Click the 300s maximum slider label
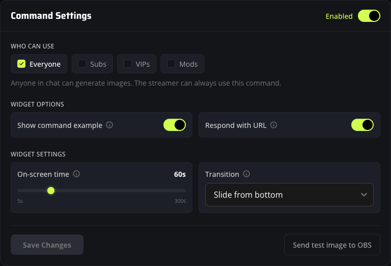The height and width of the screenshot is (266, 391). click(180, 201)
